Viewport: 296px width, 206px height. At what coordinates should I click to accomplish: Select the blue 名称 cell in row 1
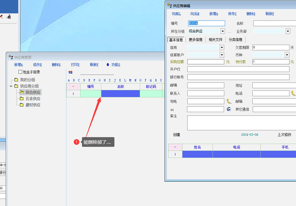pyautogui.click(x=120, y=94)
